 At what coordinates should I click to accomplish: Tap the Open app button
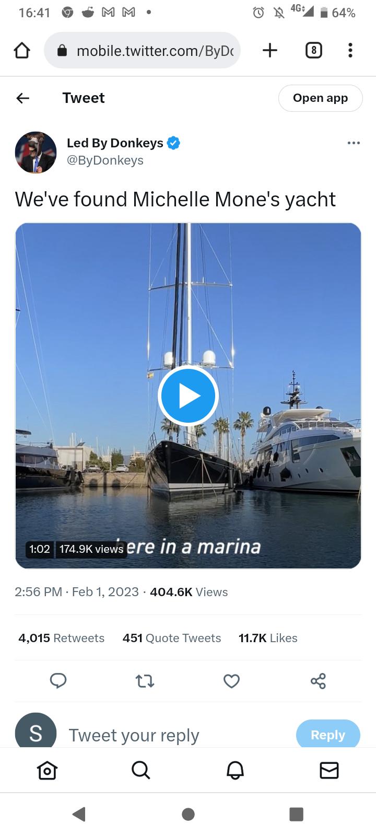[x=320, y=98]
